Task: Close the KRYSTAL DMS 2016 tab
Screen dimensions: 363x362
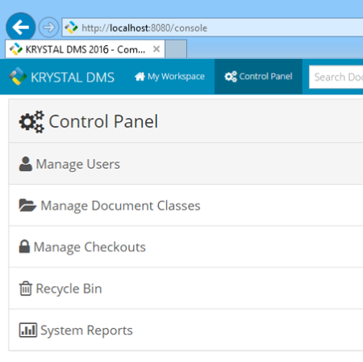Action: click(156, 49)
